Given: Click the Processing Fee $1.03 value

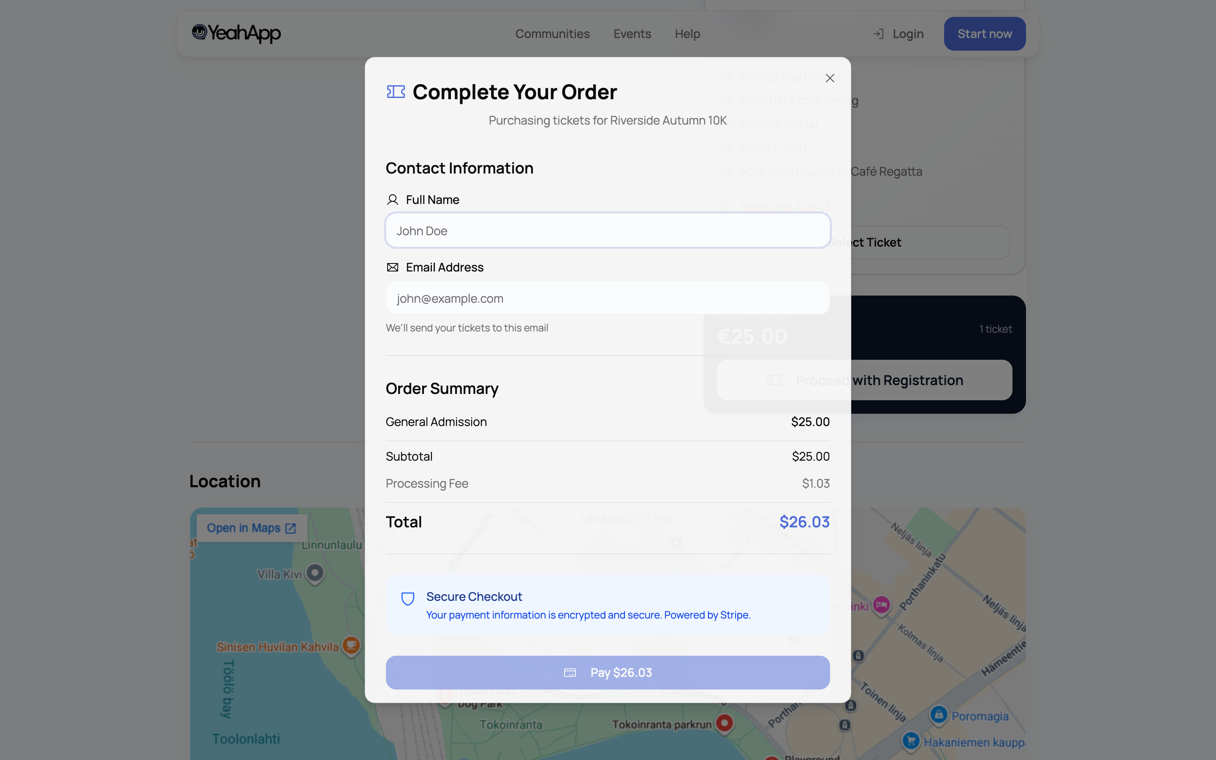Looking at the screenshot, I should click(x=816, y=483).
